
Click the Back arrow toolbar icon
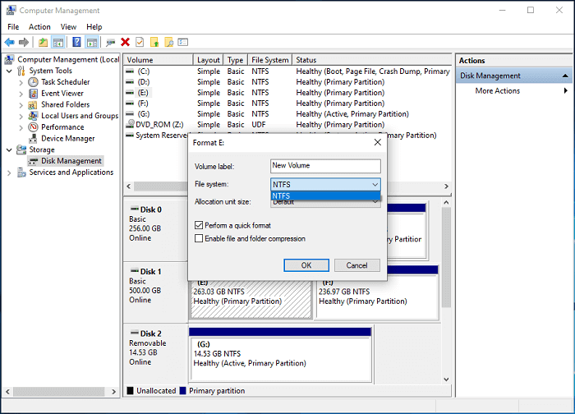coord(9,42)
